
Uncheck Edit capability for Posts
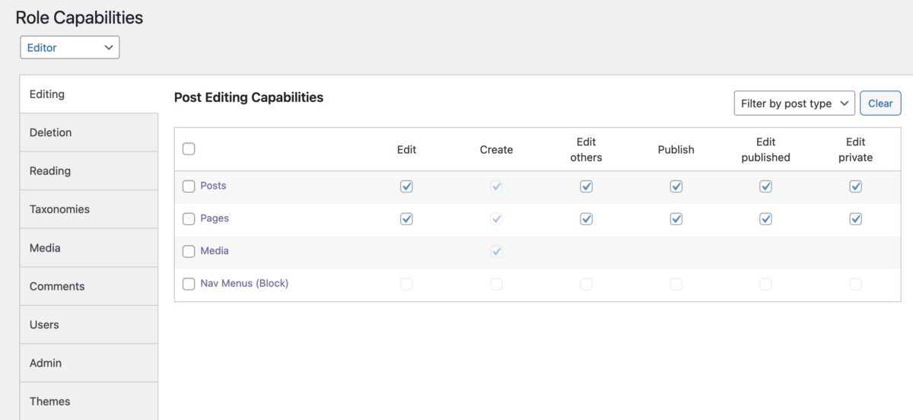[x=406, y=186]
